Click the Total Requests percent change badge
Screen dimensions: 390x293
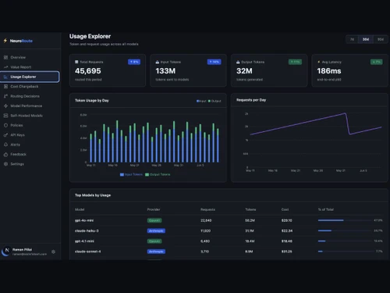coord(134,62)
